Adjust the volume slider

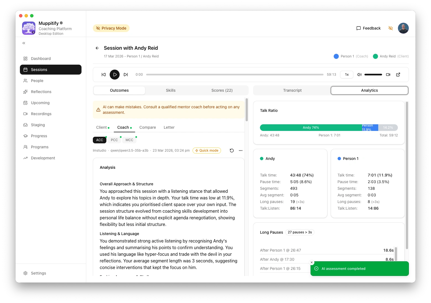[x=373, y=75]
